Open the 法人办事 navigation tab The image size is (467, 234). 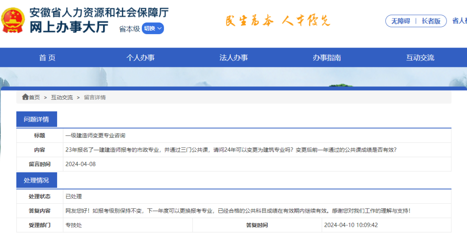(x=233, y=58)
